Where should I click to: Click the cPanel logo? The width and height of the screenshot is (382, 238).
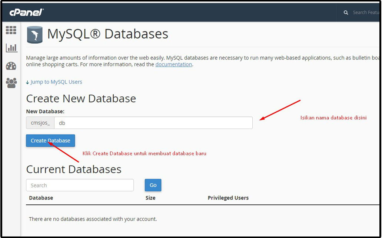27,13
